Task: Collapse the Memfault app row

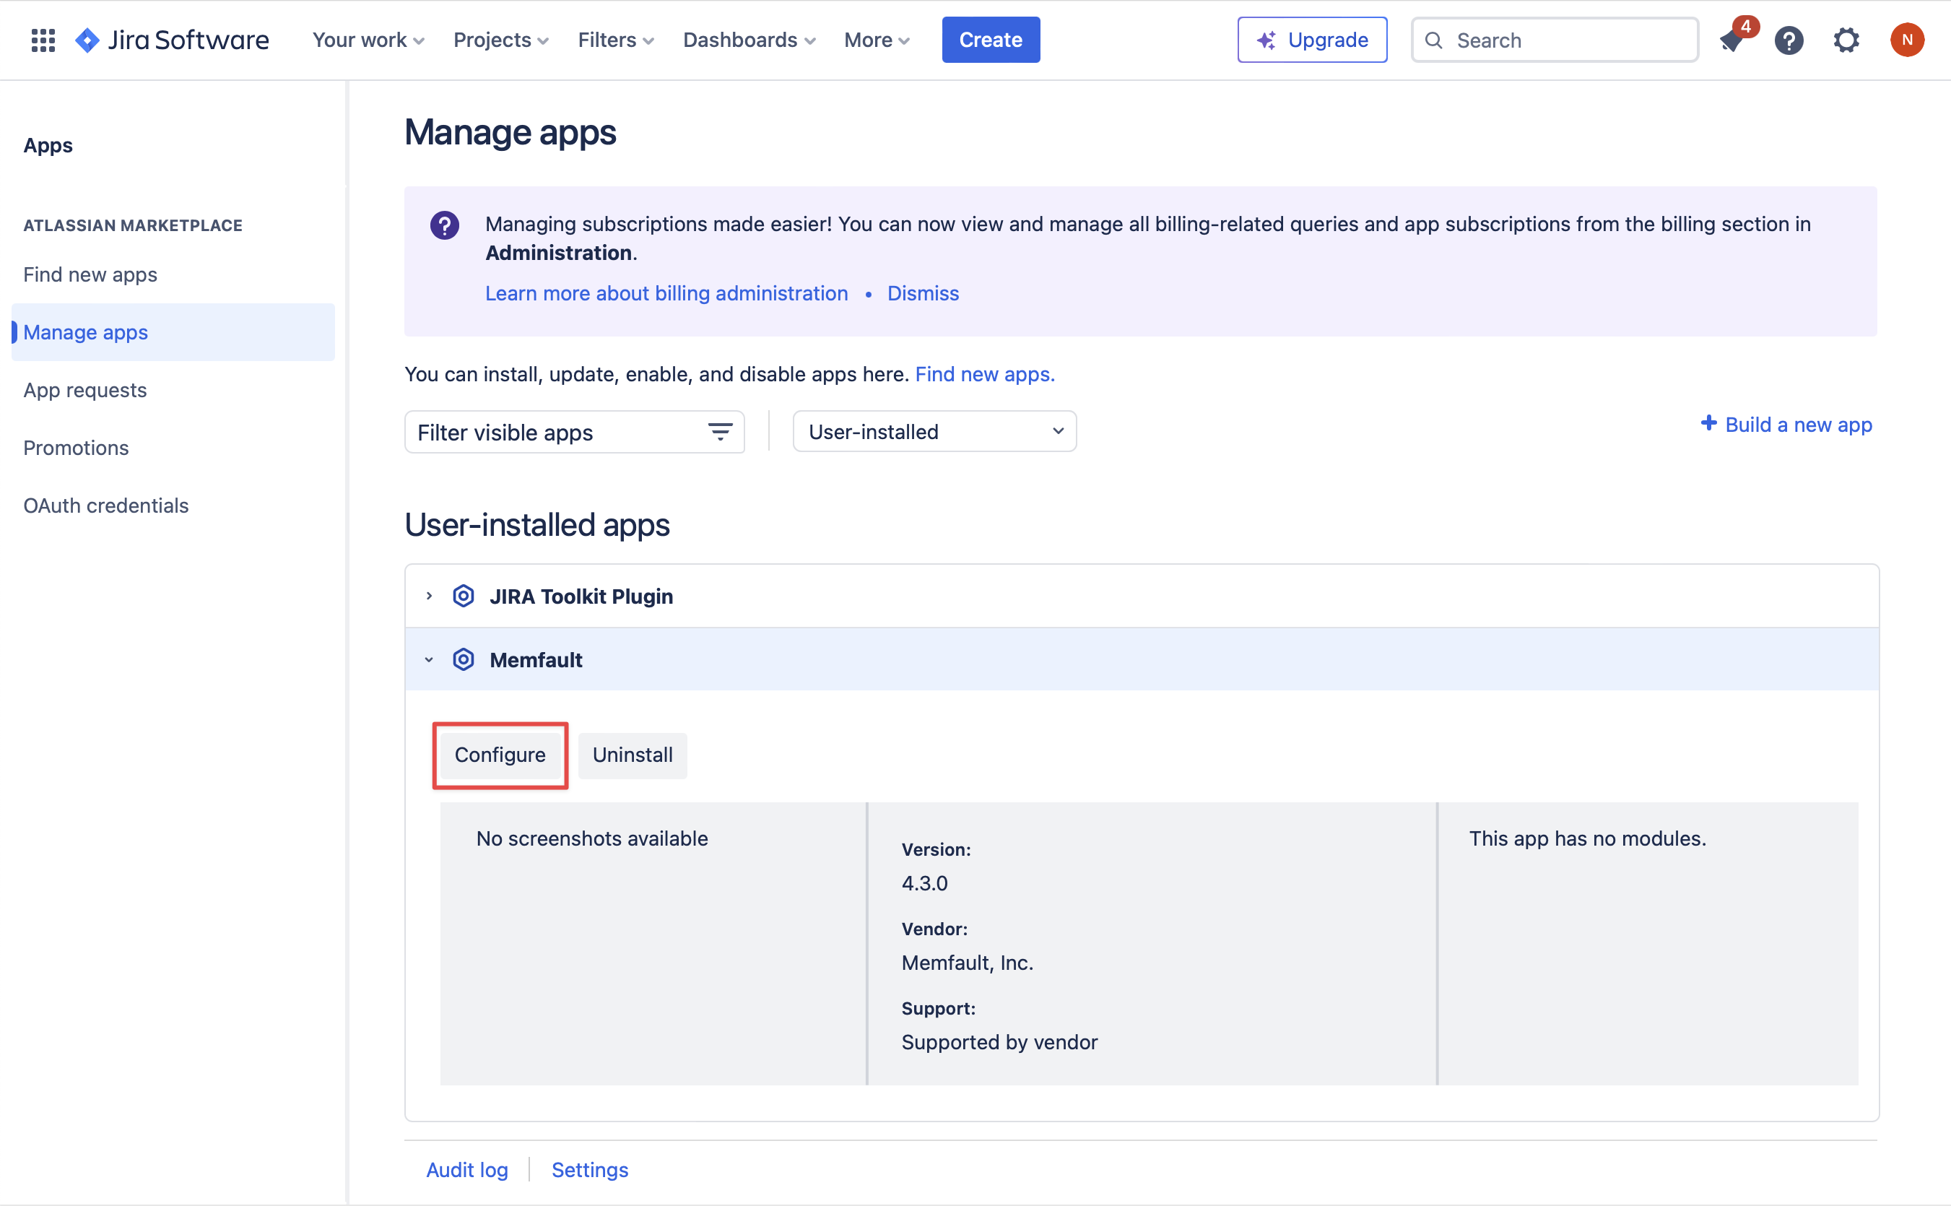Action: tap(429, 659)
